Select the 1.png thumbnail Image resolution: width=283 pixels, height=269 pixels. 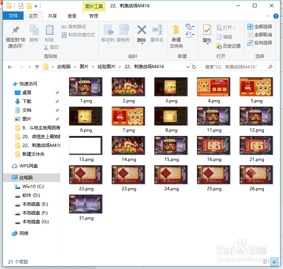coord(86,87)
